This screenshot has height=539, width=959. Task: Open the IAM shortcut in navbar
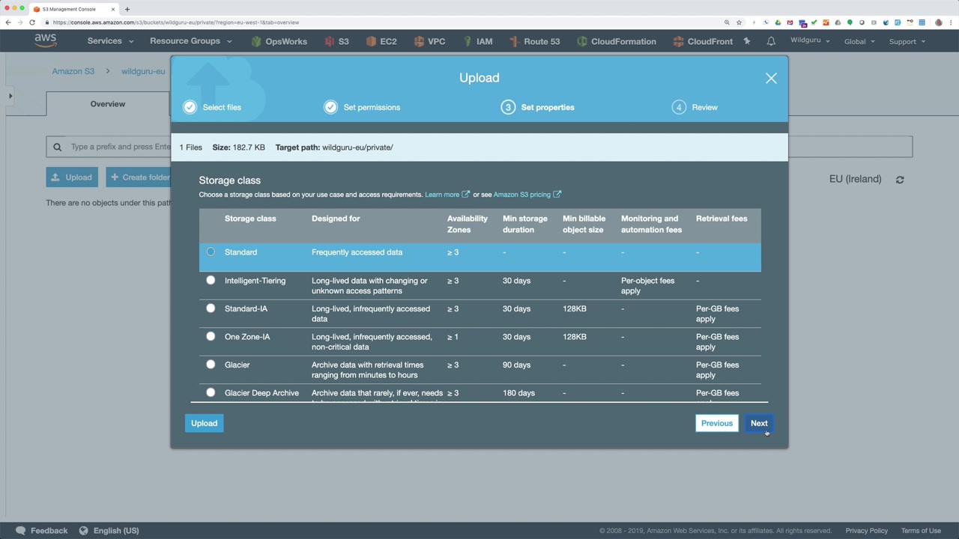(x=477, y=41)
